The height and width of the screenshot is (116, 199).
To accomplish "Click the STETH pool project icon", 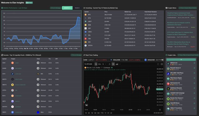I will click(x=12, y=90).
